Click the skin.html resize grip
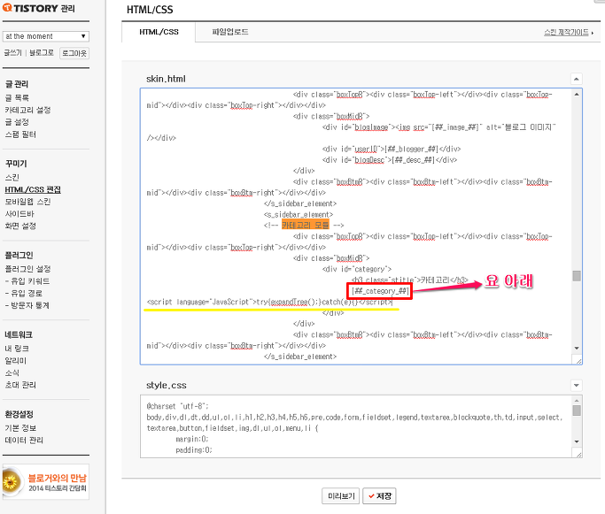The image size is (605, 514). point(578,361)
